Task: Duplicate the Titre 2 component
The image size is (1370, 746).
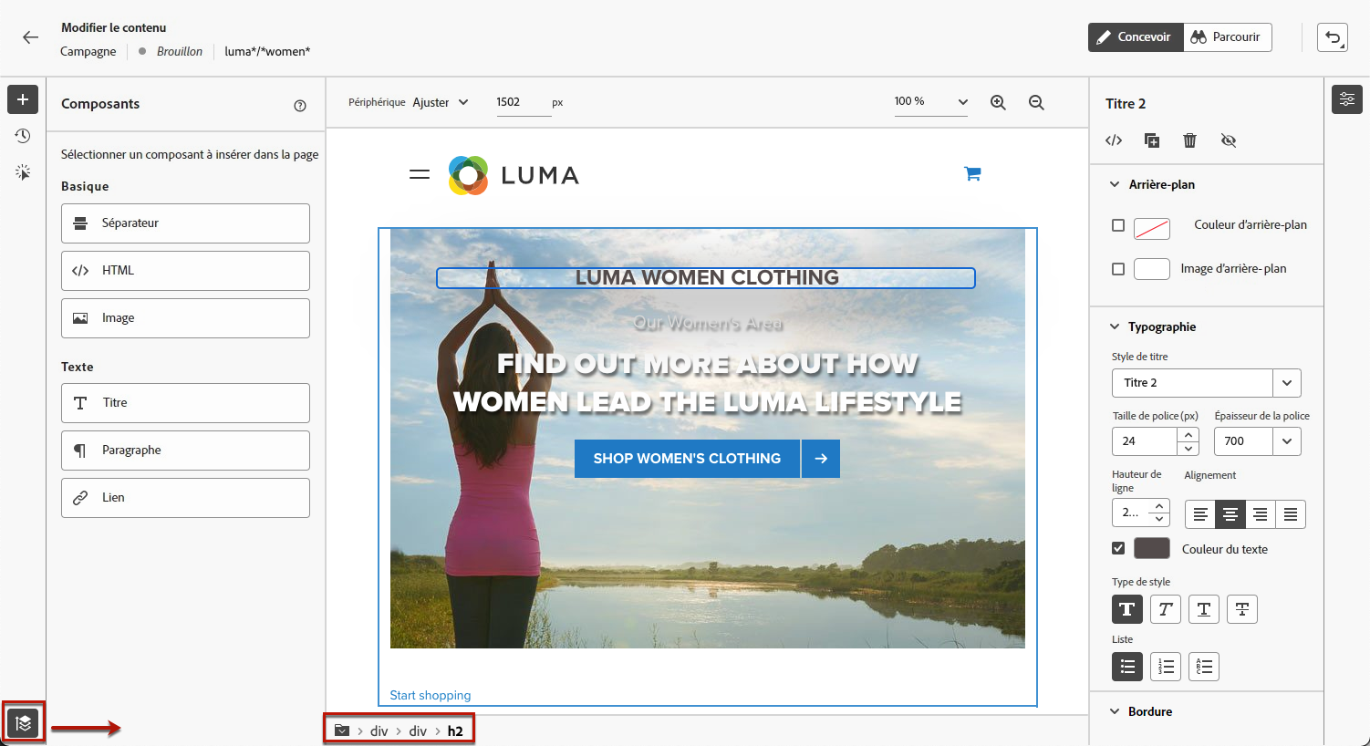Action: [1152, 140]
